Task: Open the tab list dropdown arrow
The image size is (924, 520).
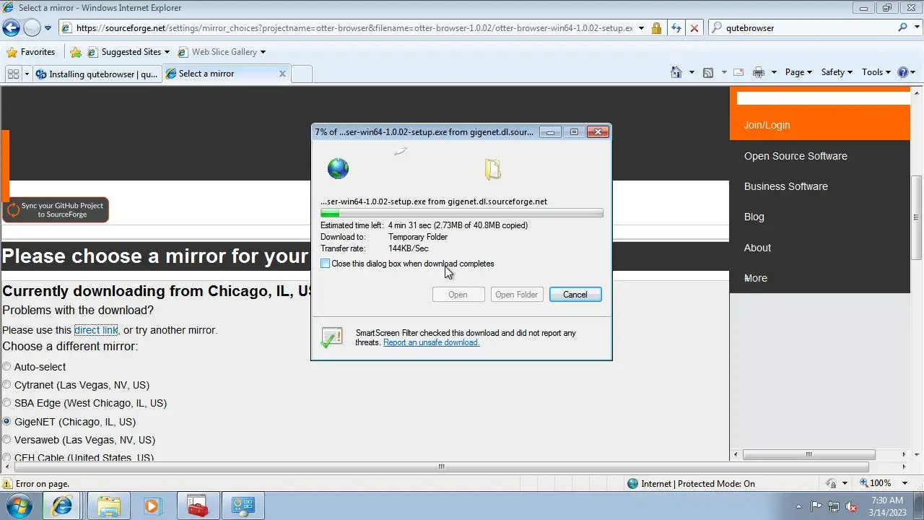Action: pyautogui.click(x=27, y=74)
